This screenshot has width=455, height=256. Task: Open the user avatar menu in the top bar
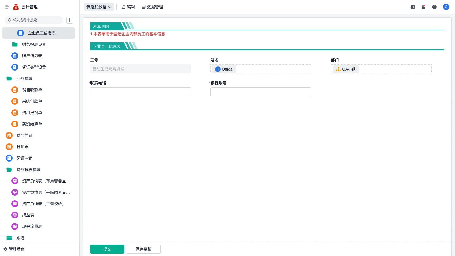coord(446,7)
